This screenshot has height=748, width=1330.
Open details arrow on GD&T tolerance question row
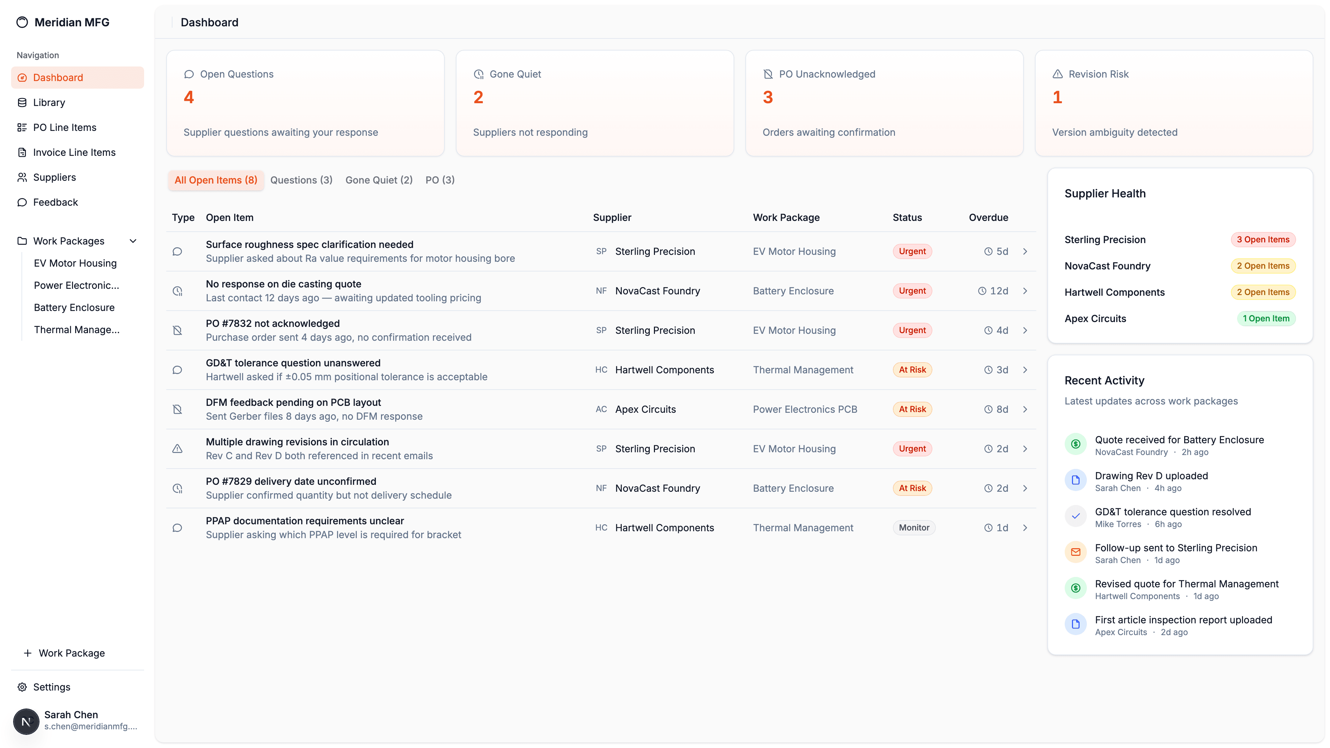pyautogui.click(x=1025, y=369)
